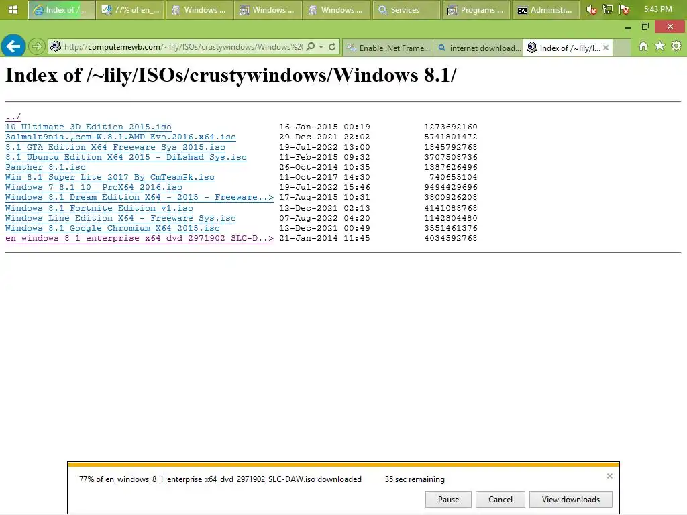Go back with the browser back arrow
The image size is (687, 515).
[x=13, y=46]
